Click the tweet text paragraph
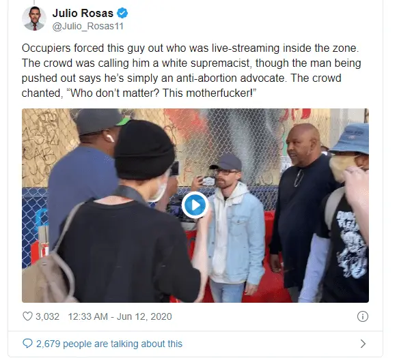Screen dimensions: 412x358 click(x=191, y=70)
